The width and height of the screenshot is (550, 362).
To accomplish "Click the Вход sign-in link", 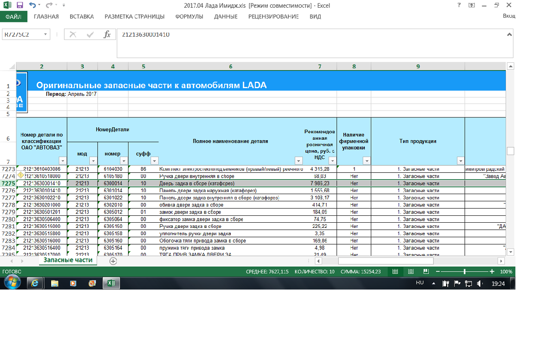I will [x=509, y=16].
